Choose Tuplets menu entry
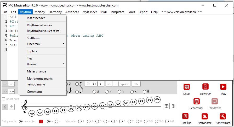The height and width of the screenshot is (127, 234). pos(42,51)
